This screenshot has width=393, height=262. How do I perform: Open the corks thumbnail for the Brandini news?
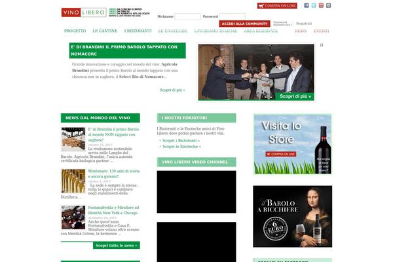pyautogui.click(x=73, y=139)
